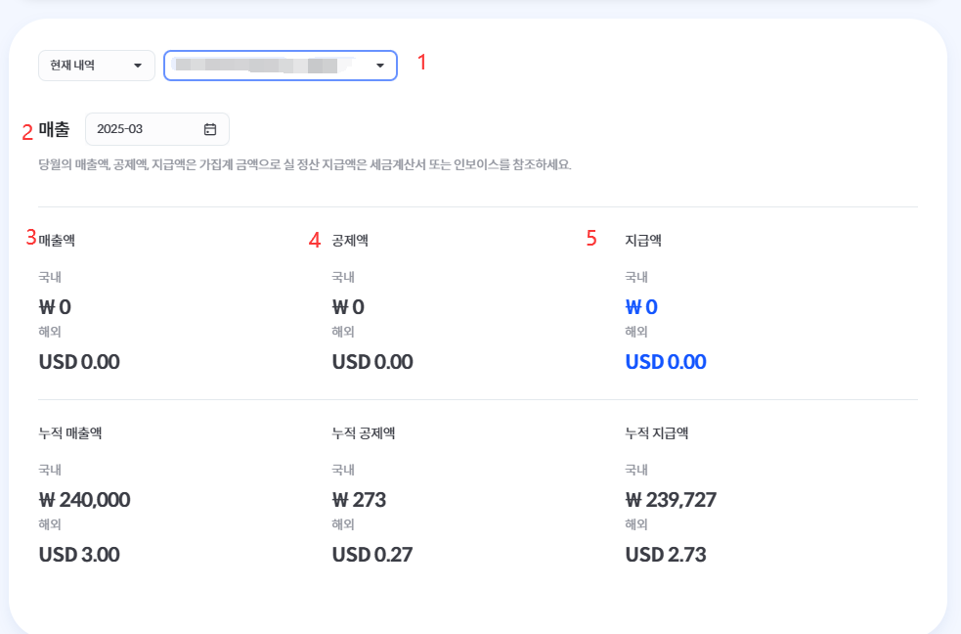Open the blurred account selector combo box
The height and width of the screenshot is (634, 961).
pos(280,66)
